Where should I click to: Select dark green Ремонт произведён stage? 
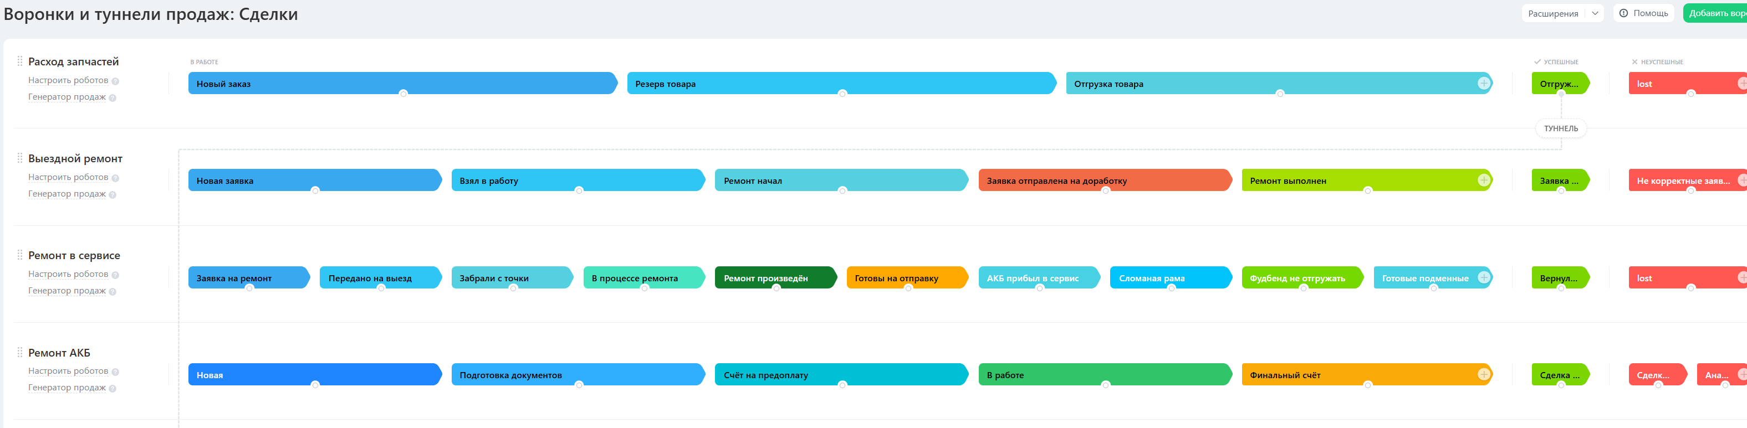pyautogui.click(x=775, y=277)
